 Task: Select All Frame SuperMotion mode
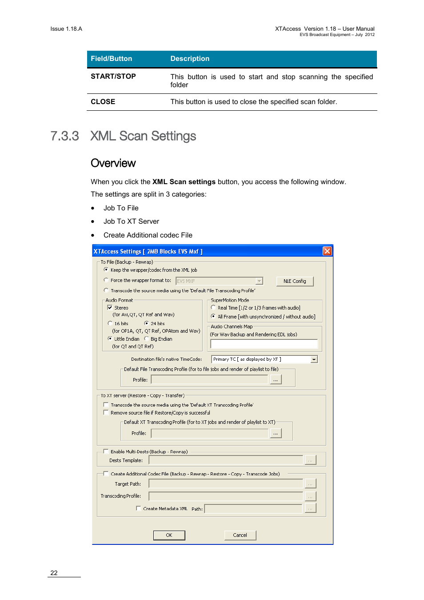[x=213, y=316]
